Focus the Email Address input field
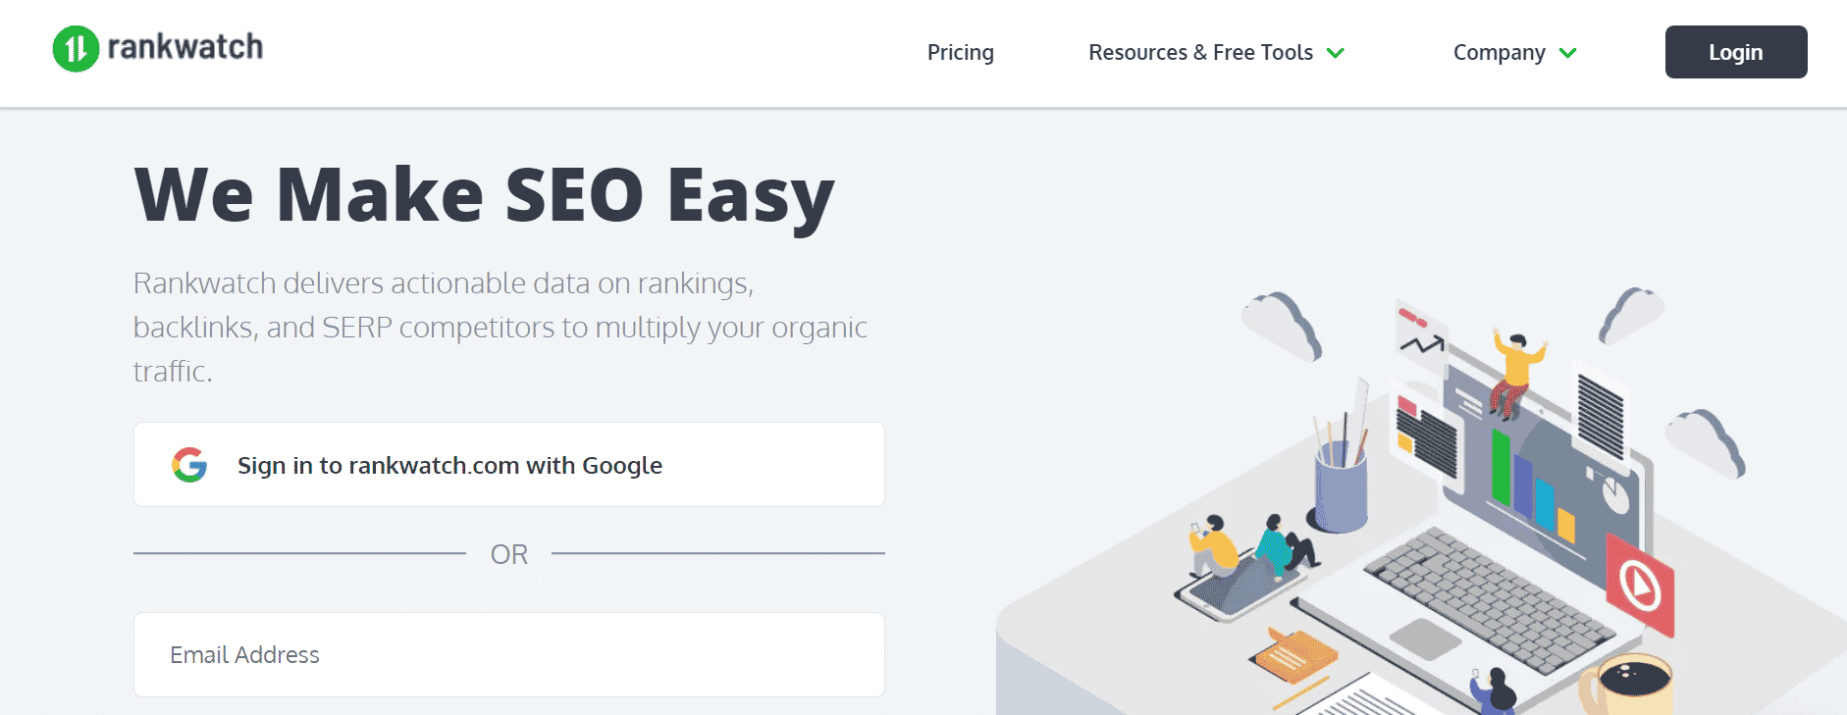1847x715 pixels. point(509,654)
